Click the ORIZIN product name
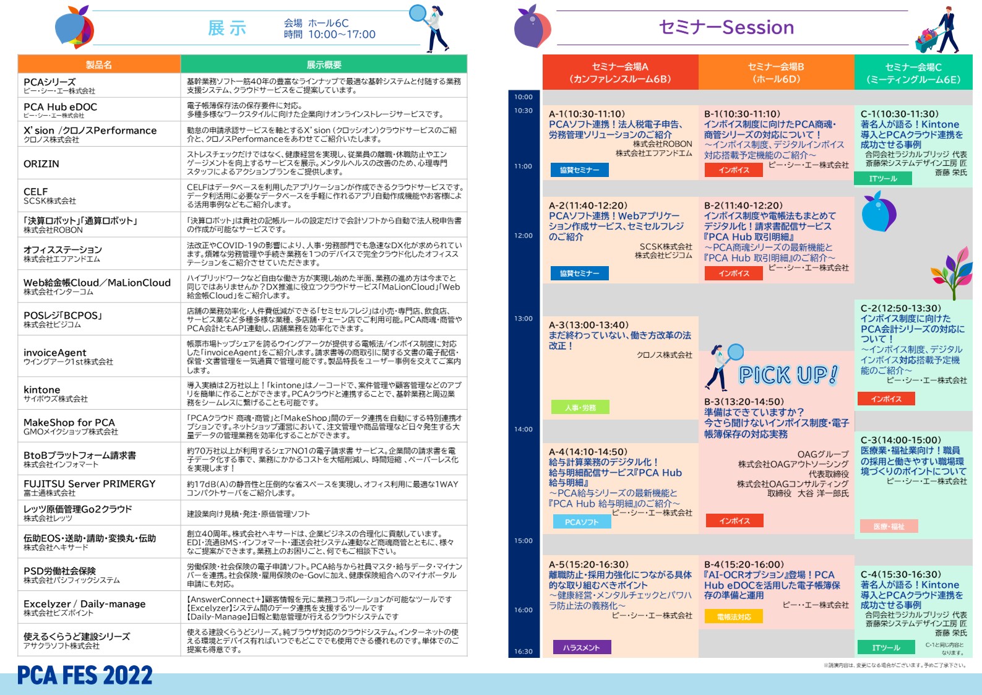 pyautogui.click(x=41, y=163)
